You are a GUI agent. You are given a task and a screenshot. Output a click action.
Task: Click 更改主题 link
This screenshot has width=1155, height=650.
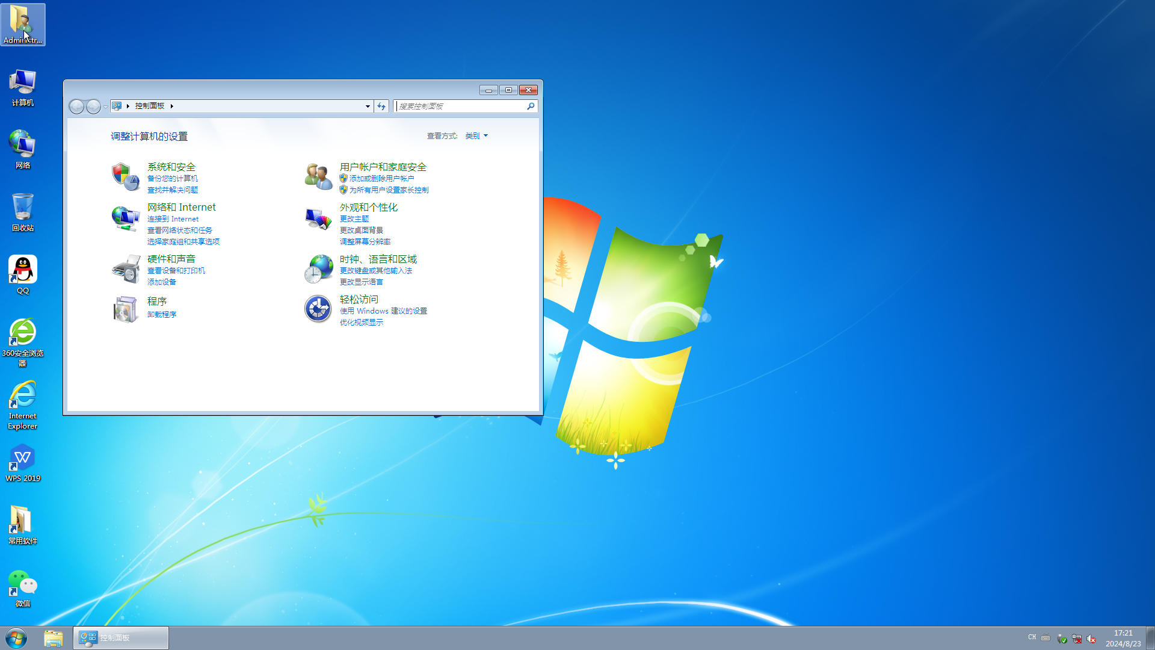(354, 219)
